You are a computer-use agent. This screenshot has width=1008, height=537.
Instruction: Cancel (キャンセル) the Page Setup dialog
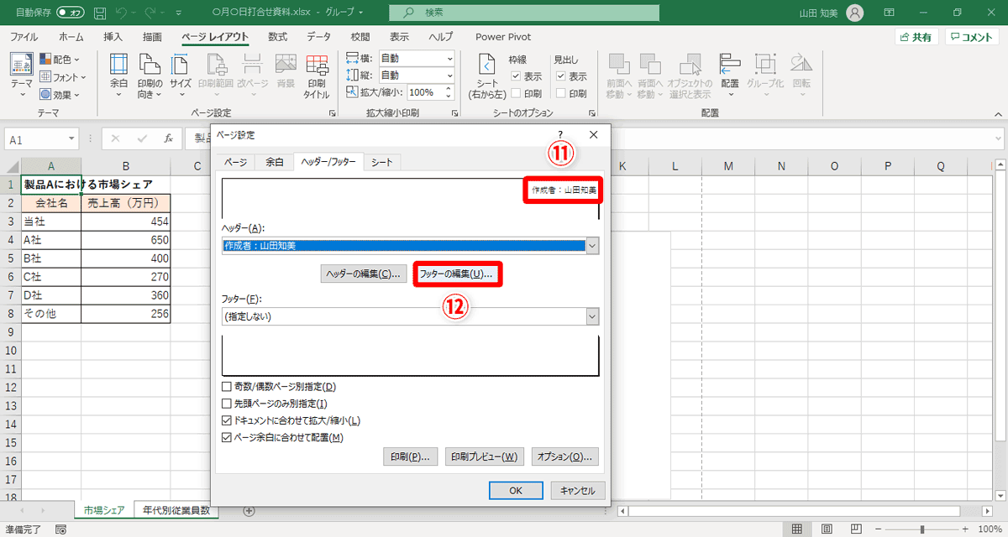tap(577, 491)
